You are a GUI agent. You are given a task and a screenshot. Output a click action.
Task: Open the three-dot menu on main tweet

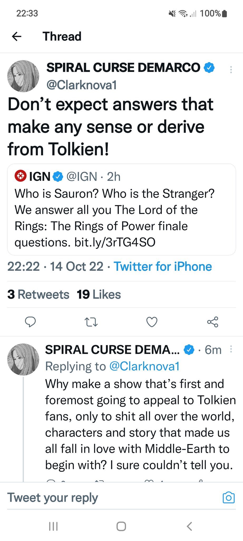tap(231, 69)
